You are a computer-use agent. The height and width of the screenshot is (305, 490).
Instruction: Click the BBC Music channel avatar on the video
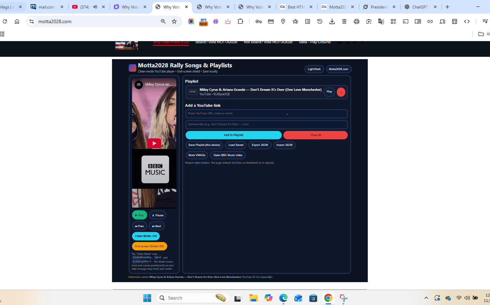pos(138,85)
